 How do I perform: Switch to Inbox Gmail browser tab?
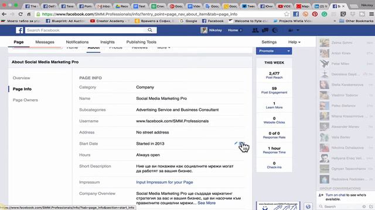tap(104, 6)
